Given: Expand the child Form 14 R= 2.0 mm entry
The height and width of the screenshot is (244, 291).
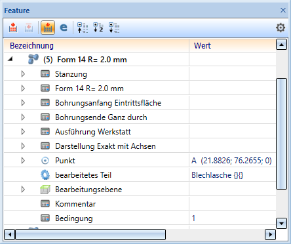Looking at the screenshot, I should pos(23,89).
